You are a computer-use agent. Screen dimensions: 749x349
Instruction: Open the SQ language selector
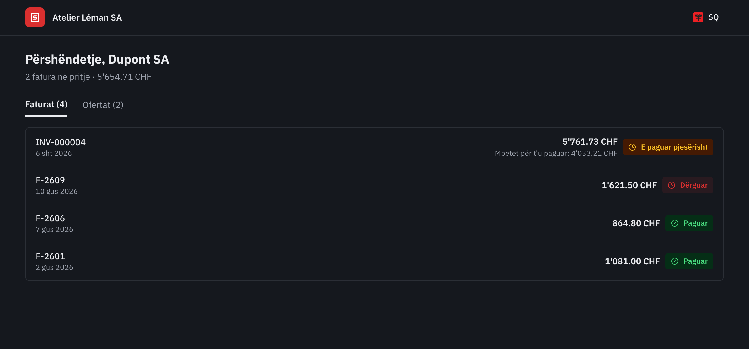[x=706, y=17]
